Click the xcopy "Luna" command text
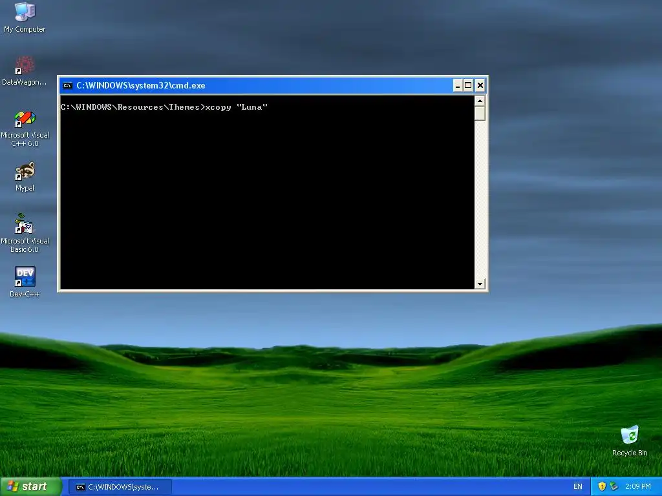662x496 pixels. coord(237,107)
